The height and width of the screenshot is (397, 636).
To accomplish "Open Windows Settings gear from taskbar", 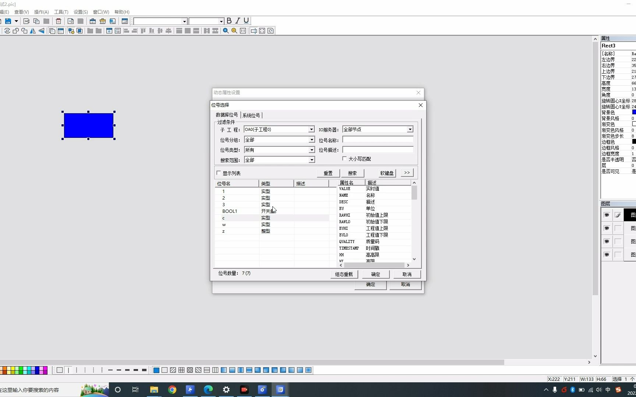I will [x=226, y=390].
